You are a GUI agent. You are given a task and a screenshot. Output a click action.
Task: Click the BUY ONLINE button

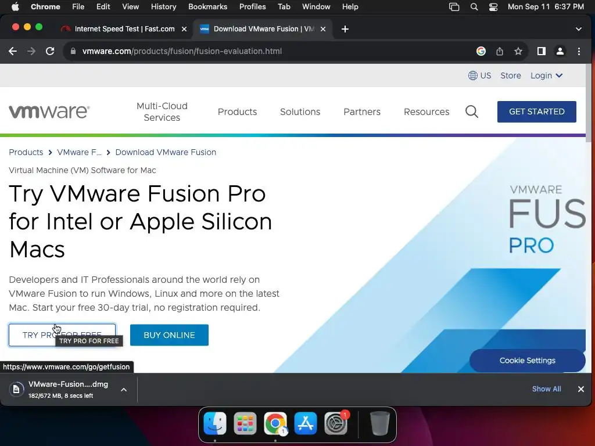click(169, 335)
